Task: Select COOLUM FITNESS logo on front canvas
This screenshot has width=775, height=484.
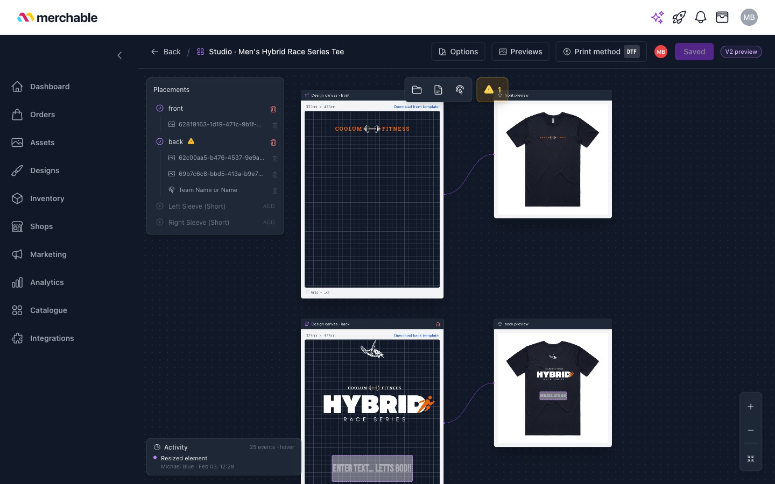Action: coord(372,129)
